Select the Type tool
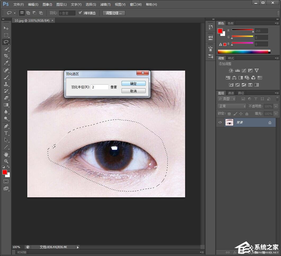 6,133
